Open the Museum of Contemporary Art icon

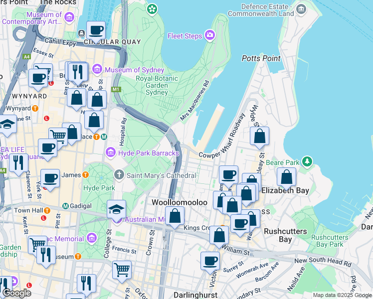(69, 17)
